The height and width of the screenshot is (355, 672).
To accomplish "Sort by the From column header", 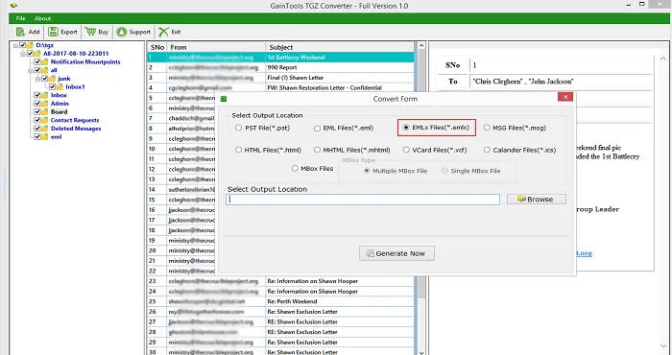I will (216, 47).
